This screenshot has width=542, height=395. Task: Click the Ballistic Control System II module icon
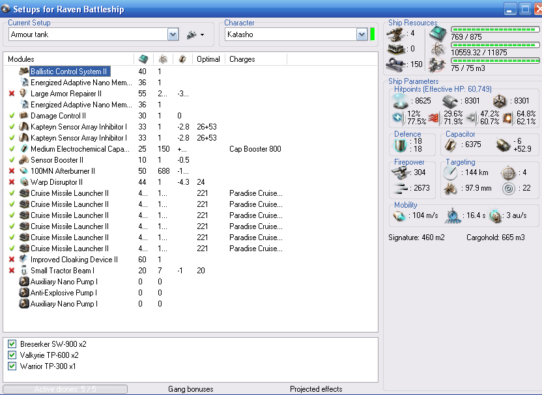[24, 72]
